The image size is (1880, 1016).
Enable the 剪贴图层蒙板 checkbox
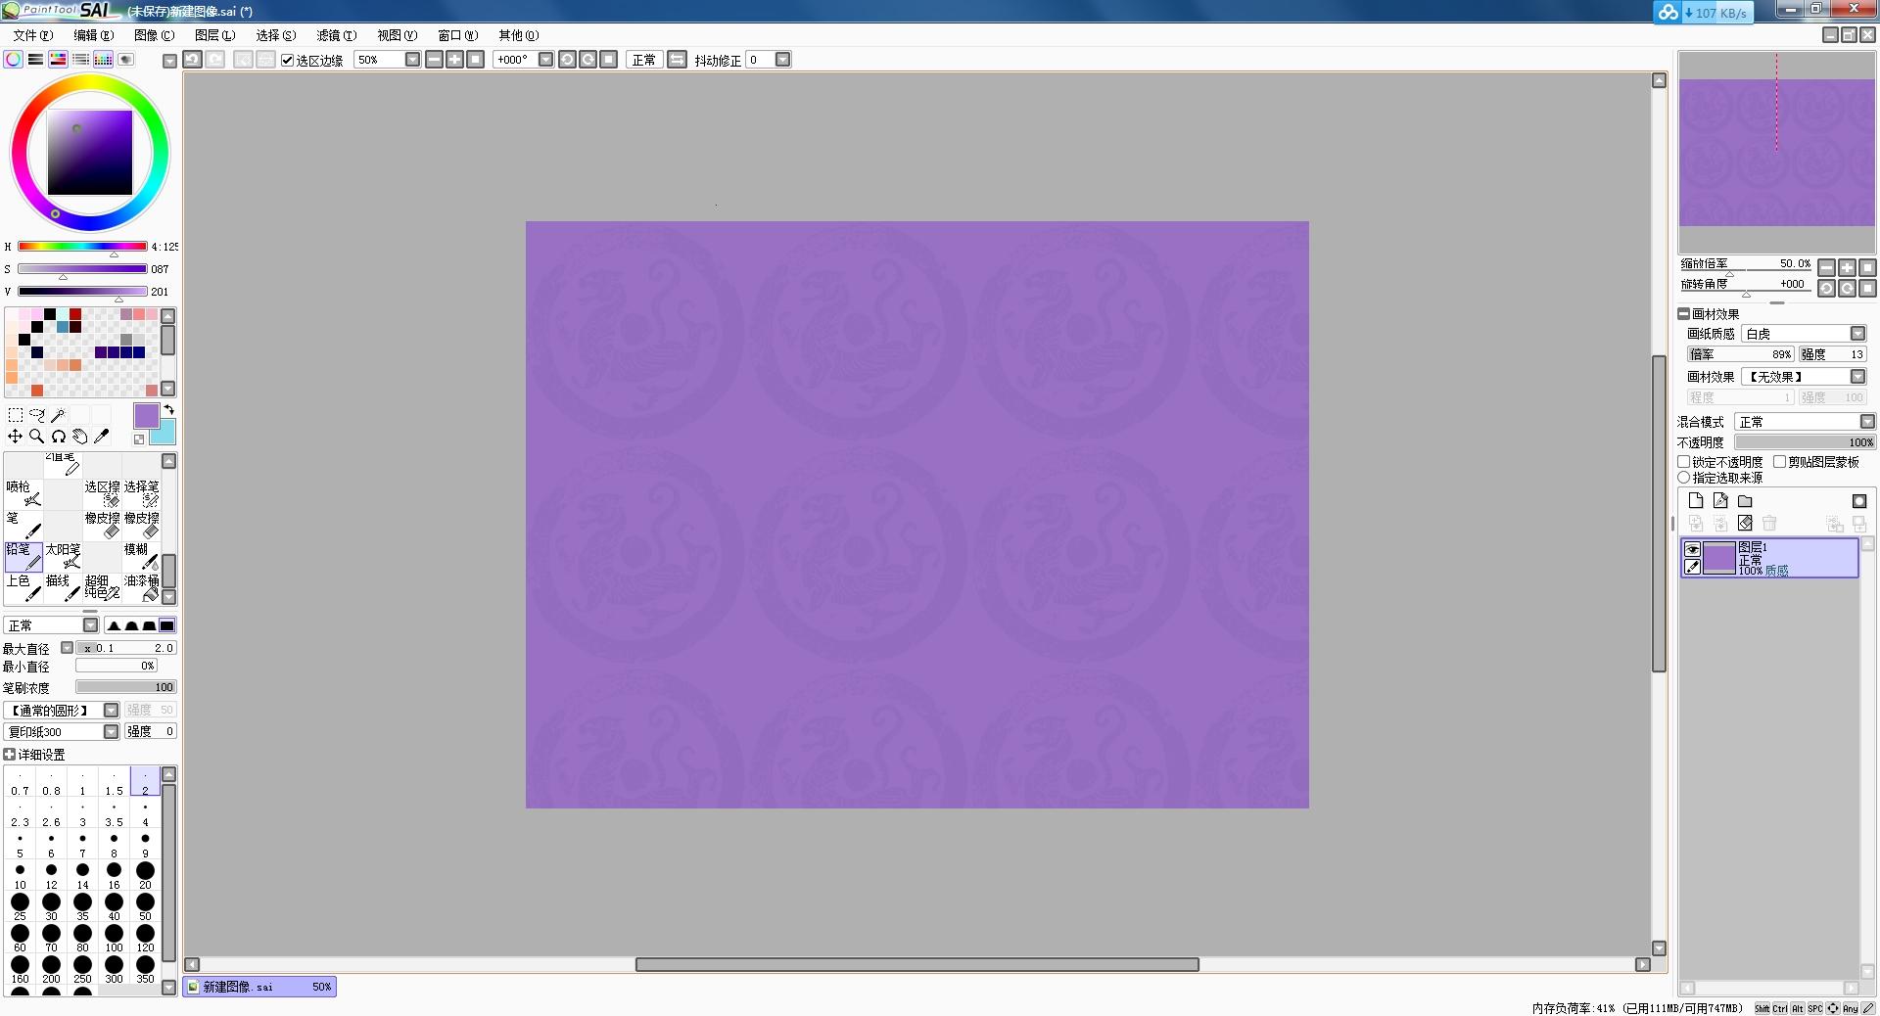1780,462
